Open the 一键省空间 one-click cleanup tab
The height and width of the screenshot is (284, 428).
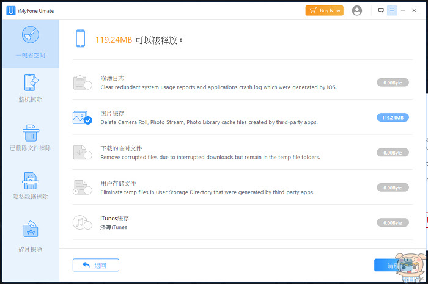(31, 43)
